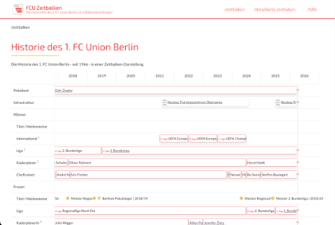Click the 2026 year header
This screenshot has height=225, width=335.
coord(304,76)
